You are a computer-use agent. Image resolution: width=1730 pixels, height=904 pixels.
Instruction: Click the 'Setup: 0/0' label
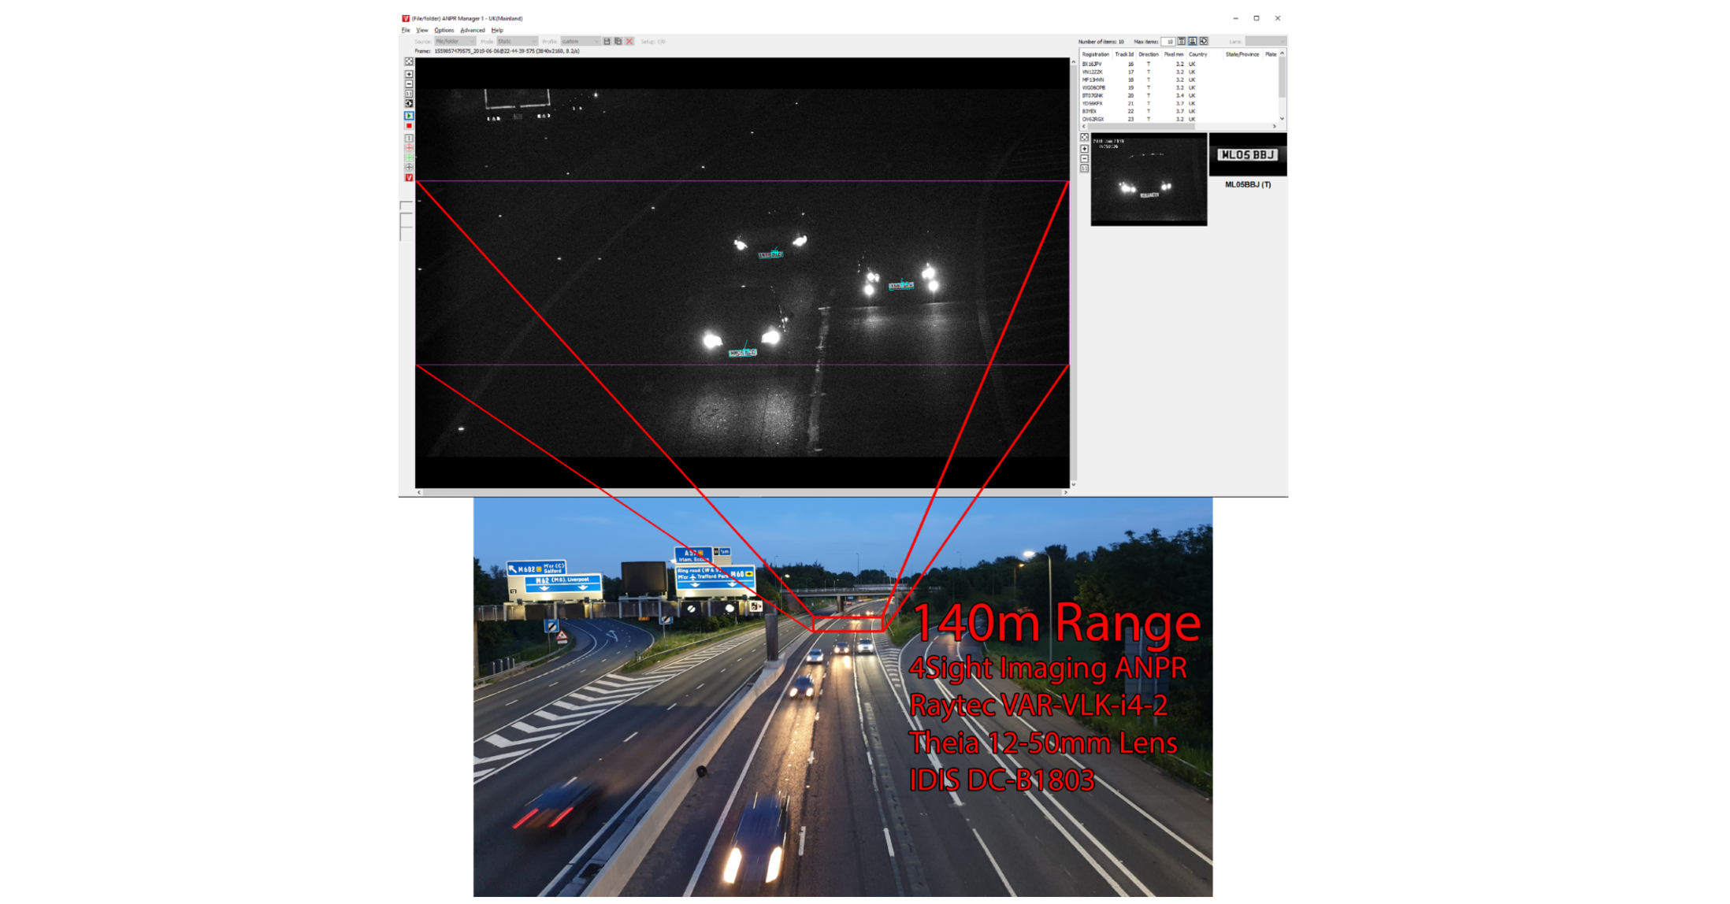point(653,41)
